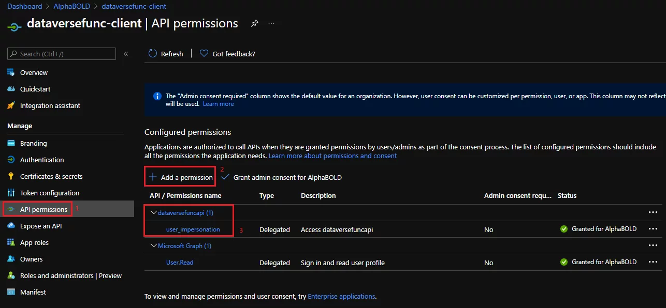
Task: Click Grant admin consent for AlphaBOLD
Action: 282,177
